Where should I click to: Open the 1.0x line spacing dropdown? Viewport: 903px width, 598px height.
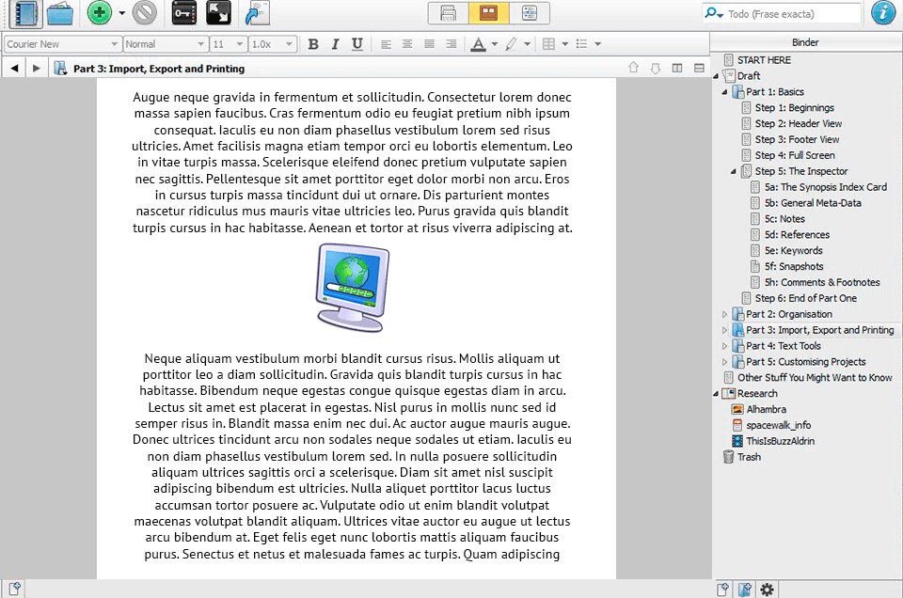[273, 44]
